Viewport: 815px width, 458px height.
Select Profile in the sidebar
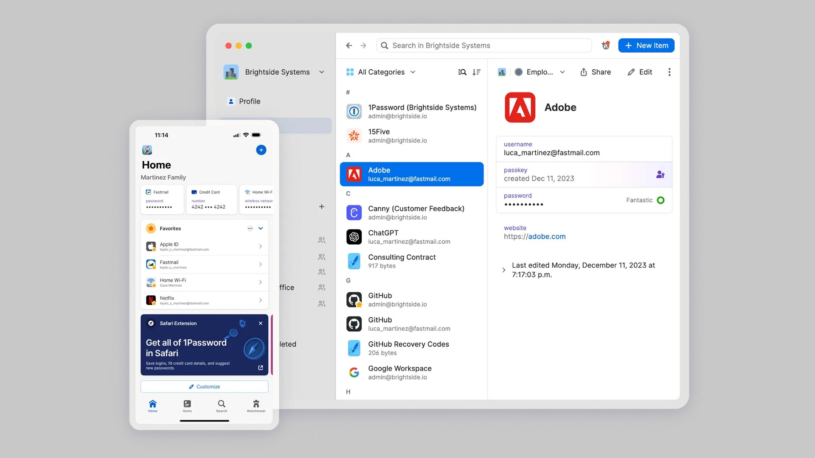click(249, 101)
